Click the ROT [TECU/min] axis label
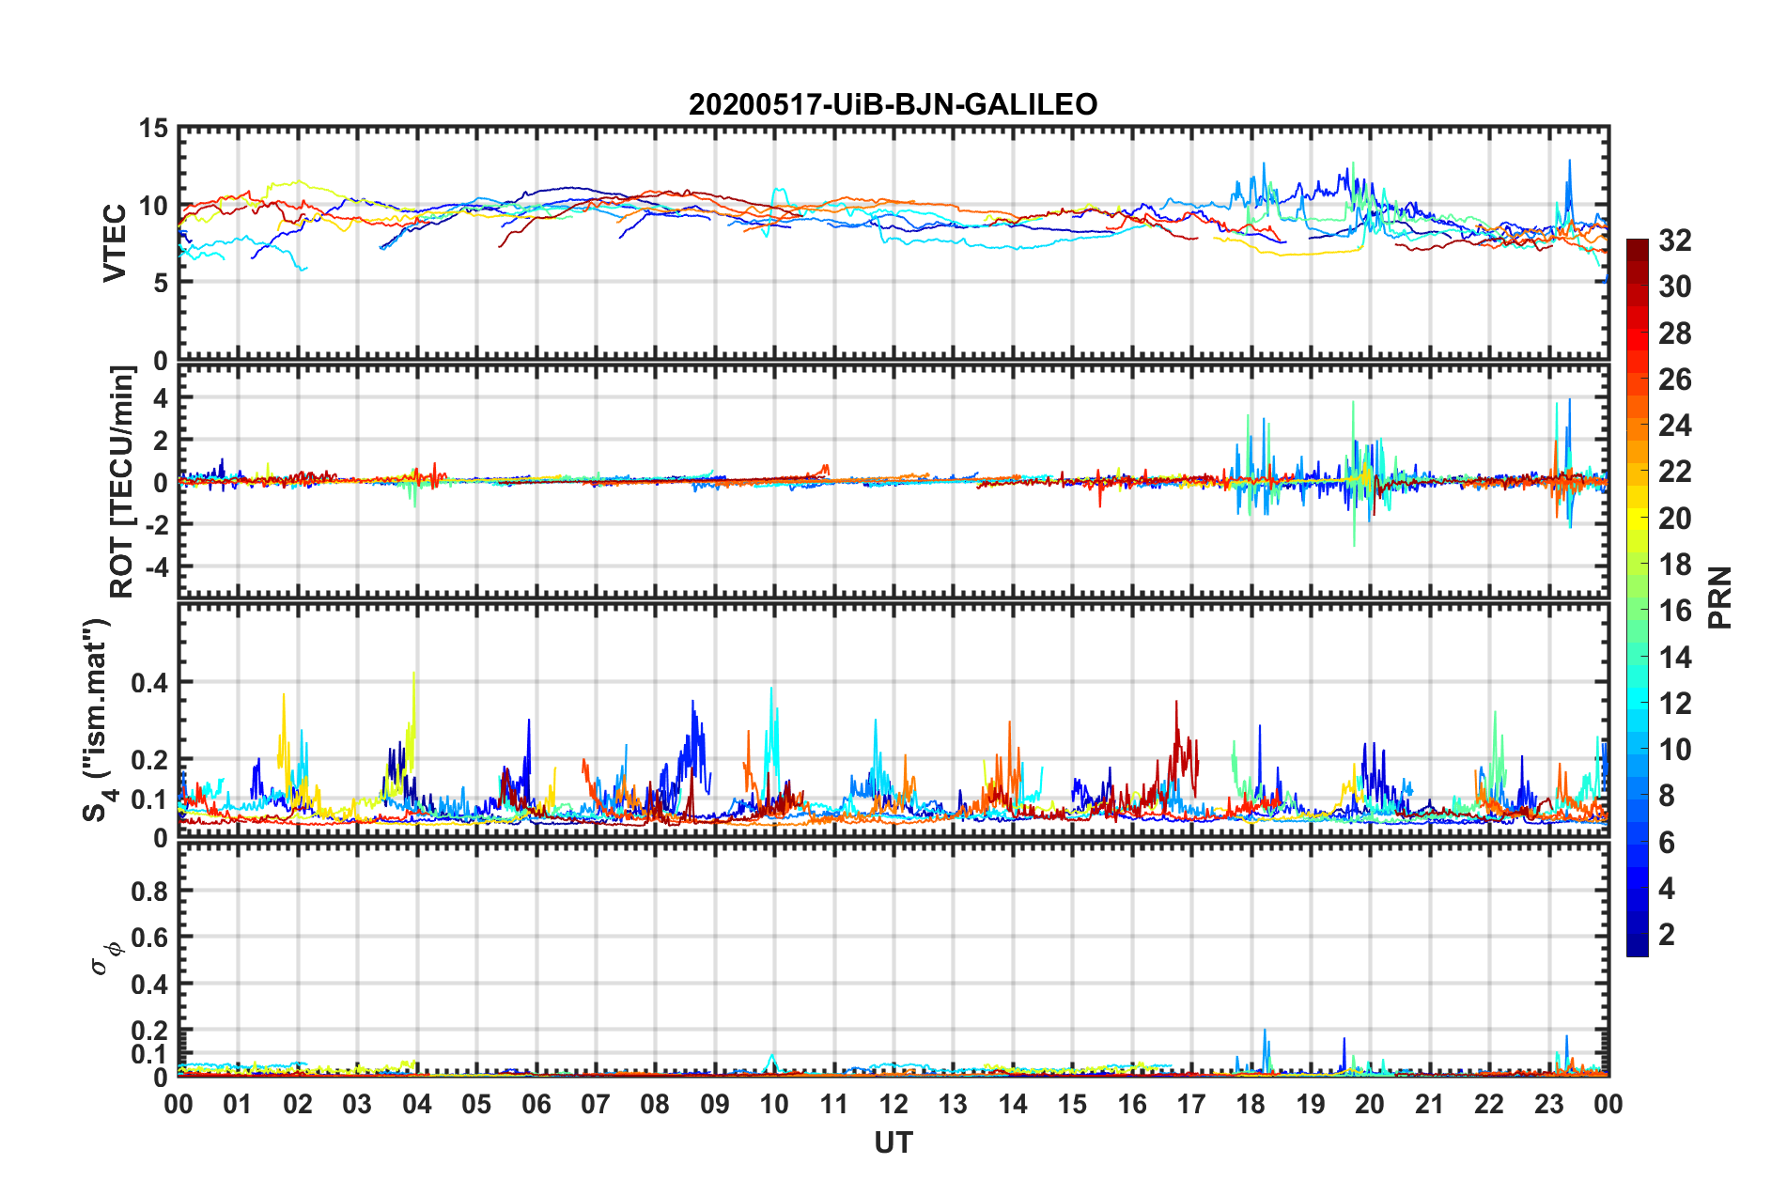The image size is (1787, 1195). pos(122,482)
